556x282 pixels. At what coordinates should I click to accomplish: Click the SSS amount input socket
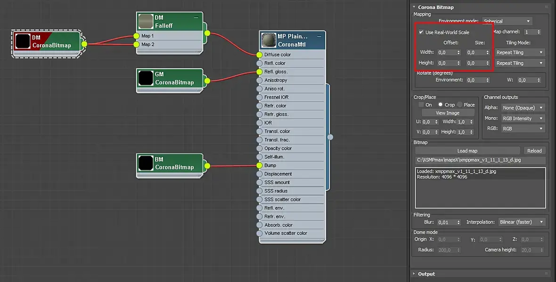pyautogui.click(x=260, y=183)
